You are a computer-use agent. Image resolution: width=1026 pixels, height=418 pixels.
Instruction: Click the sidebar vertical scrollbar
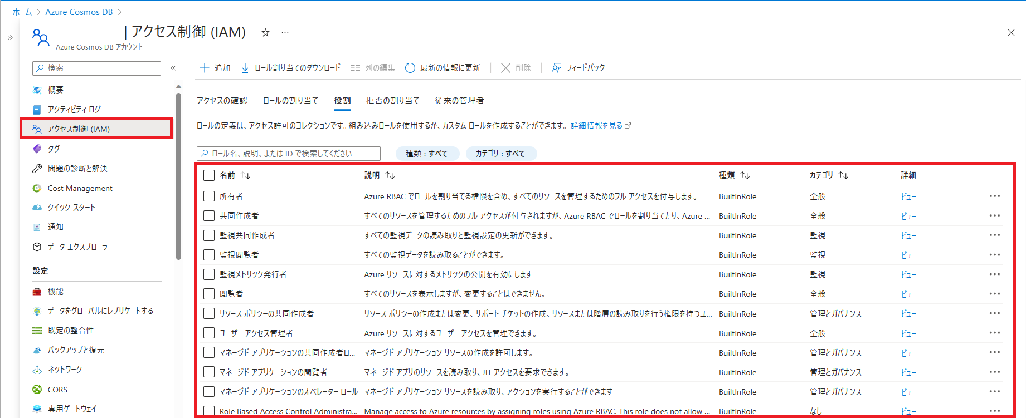click(178, 176)
